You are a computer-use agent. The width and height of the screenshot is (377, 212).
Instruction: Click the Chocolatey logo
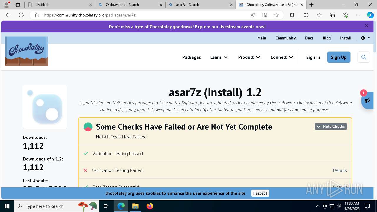coord(26,51)
